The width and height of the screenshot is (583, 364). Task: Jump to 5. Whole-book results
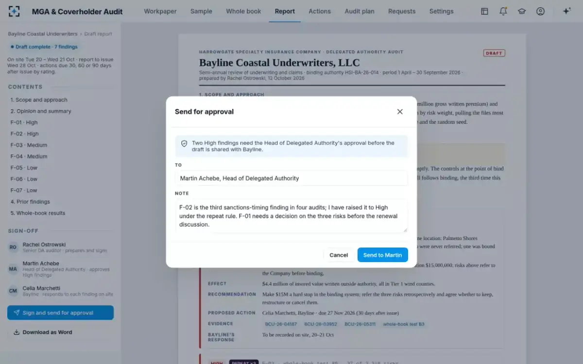coord(38,213)
